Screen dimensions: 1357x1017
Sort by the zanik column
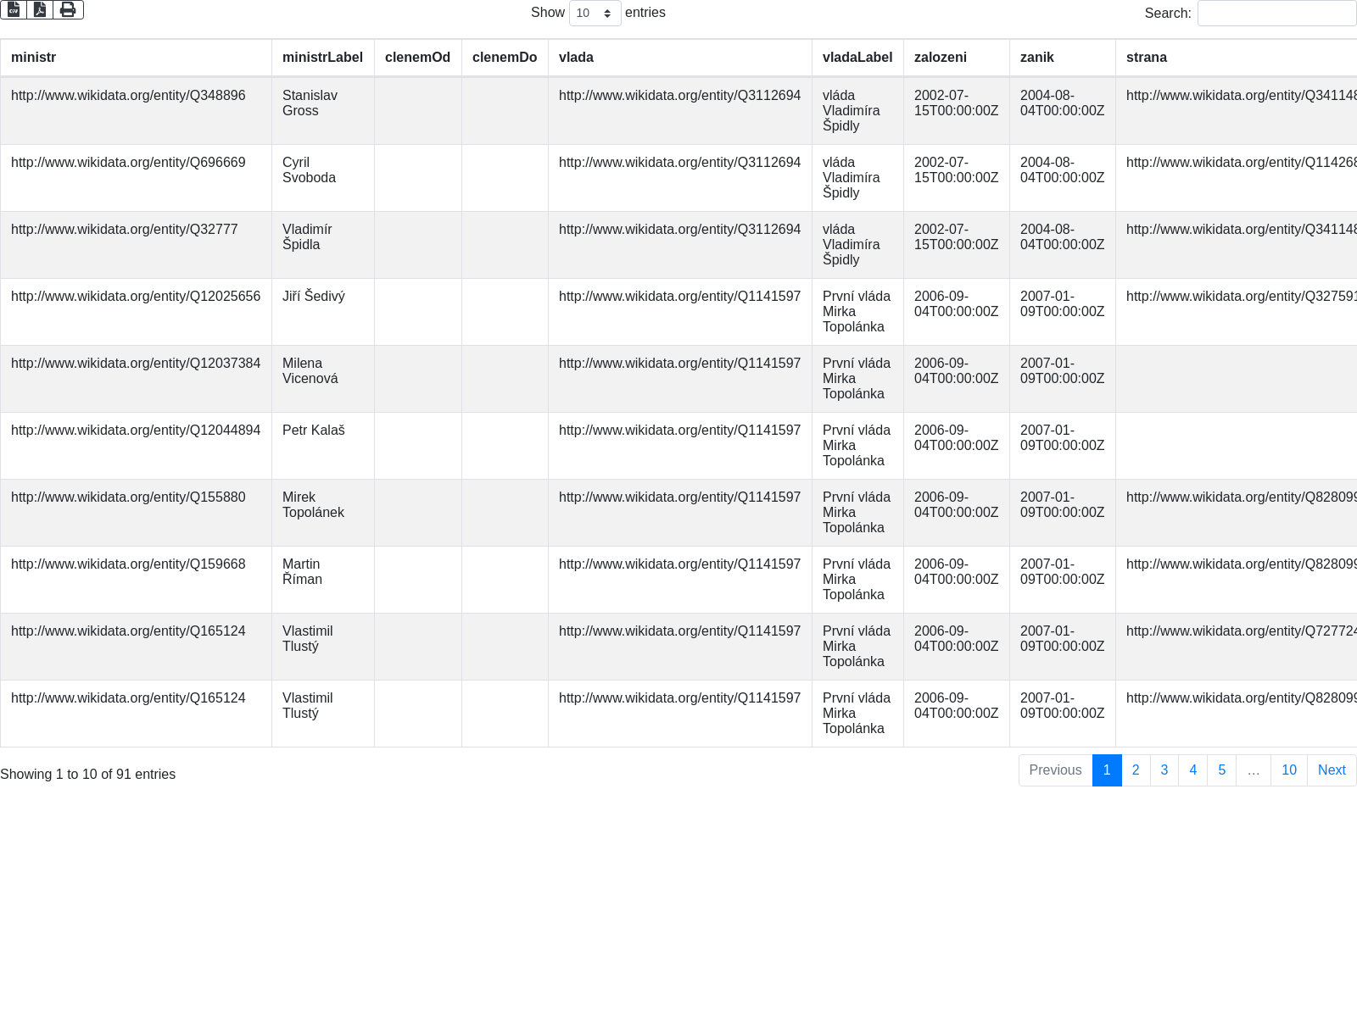point(1036,58)
